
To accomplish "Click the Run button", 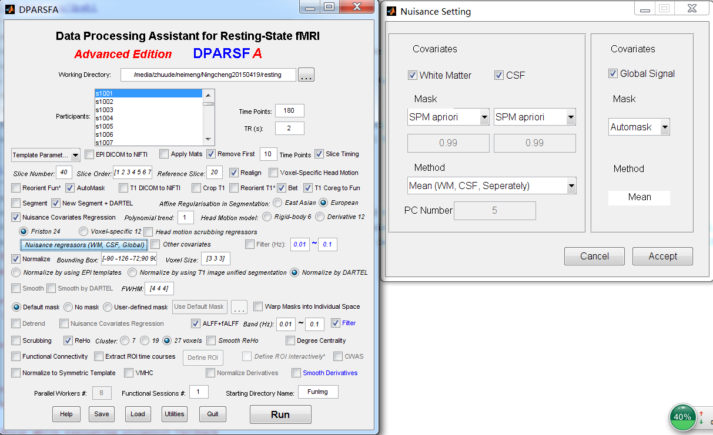I will point(280,414).
